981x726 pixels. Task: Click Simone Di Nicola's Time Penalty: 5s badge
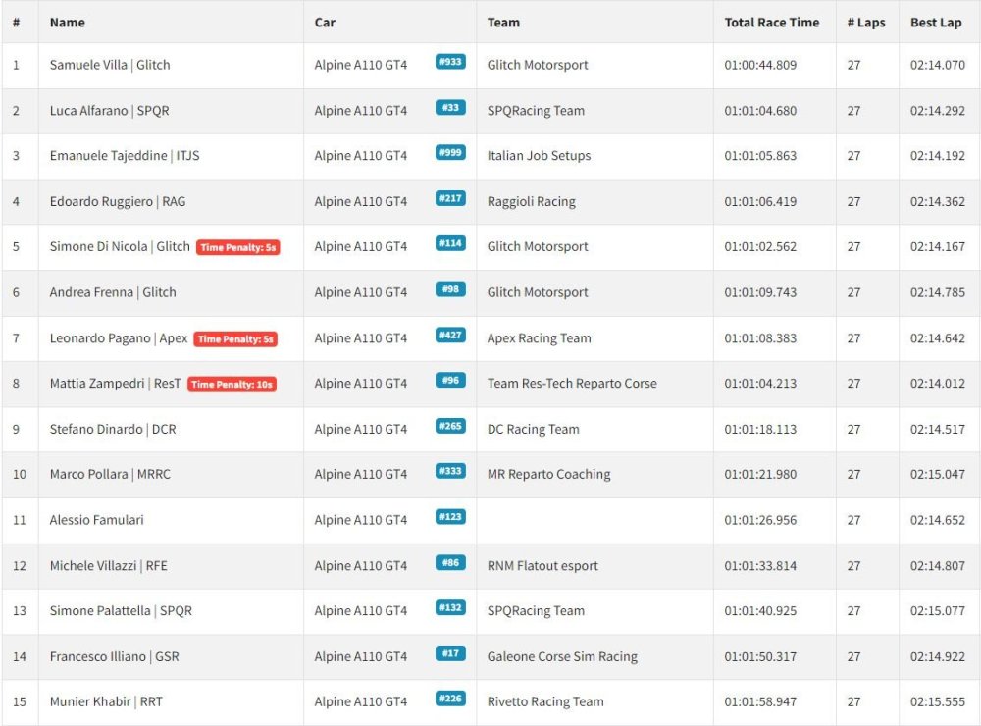[x=237, y=247]
